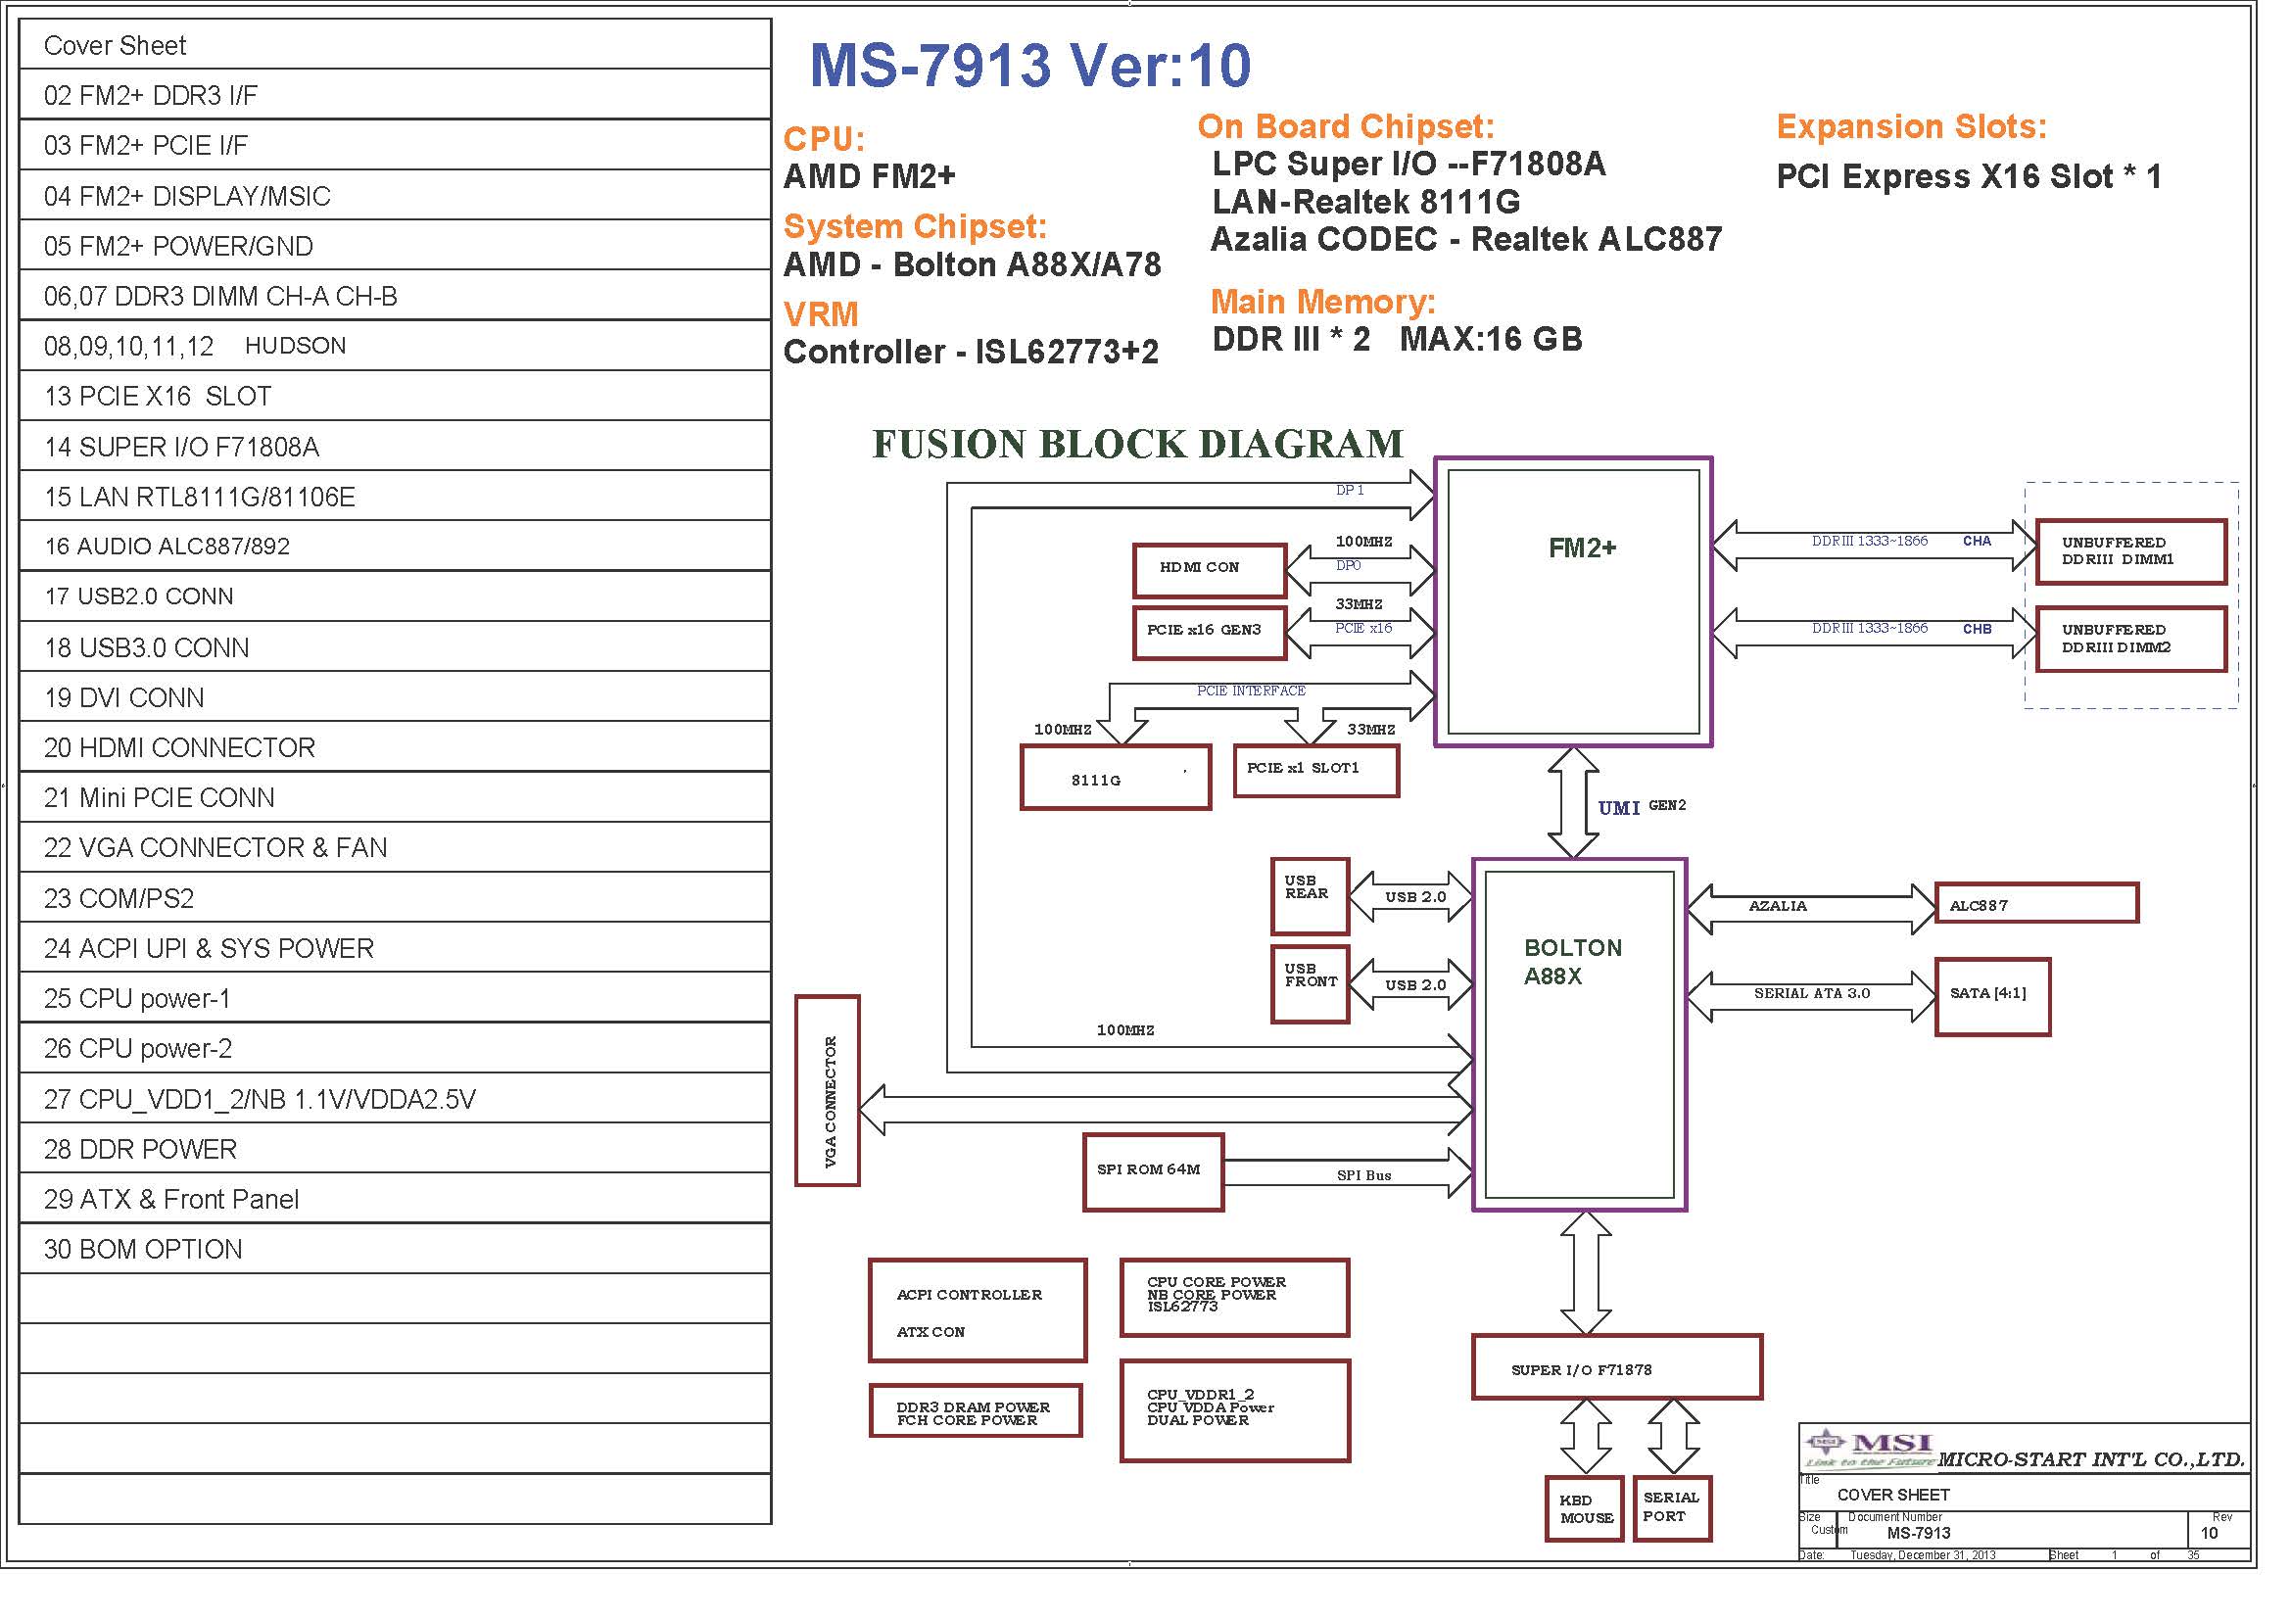Screen dimensions: 2291x1620
Task: Click the "CPU_VDDR1_2" dual power block
Action: pyautogui.click(x=1234, y=1410)
